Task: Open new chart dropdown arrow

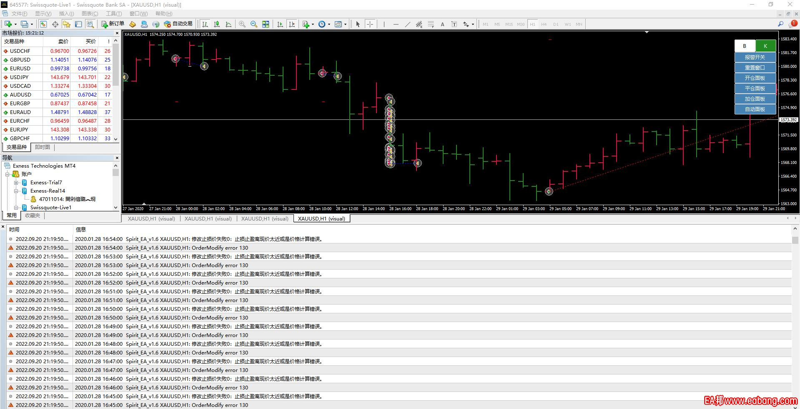Action: [15, 24]
